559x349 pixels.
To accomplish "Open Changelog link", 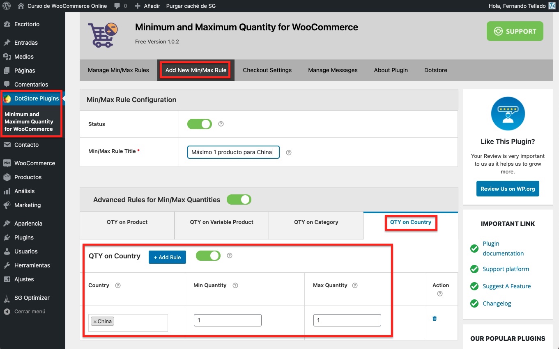I will coord(497,303).
